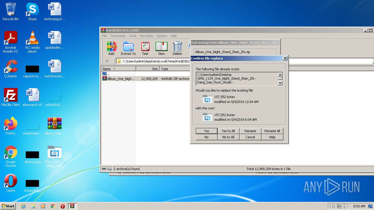The height and width of the screenshot is (210, 374).
Task: Go up one folder level arrow
Action: click(x=107, y=61)
